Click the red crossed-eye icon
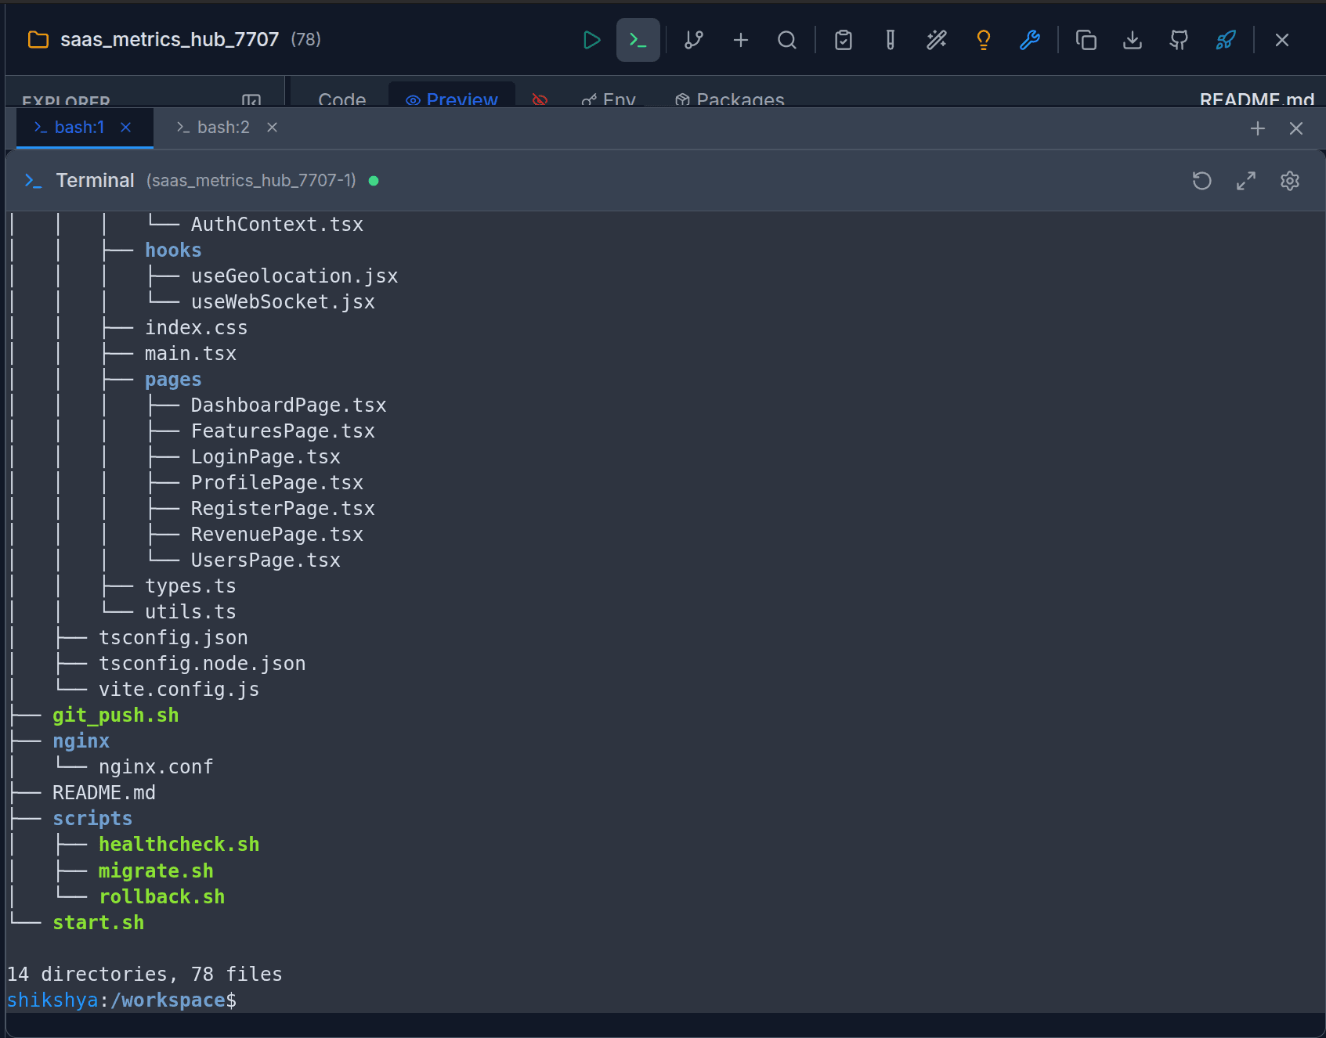This screenshot has height=1038, width=1326. pos(540,99)
